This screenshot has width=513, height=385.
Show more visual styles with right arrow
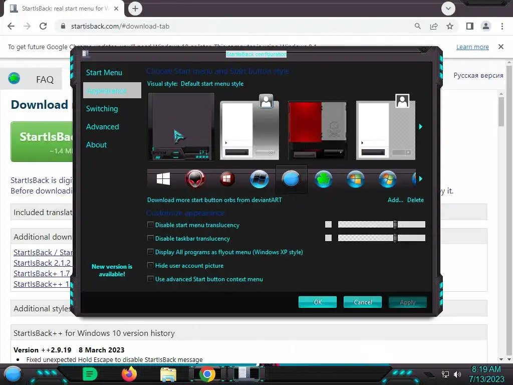pyautogui.click(x=421, y=127)
